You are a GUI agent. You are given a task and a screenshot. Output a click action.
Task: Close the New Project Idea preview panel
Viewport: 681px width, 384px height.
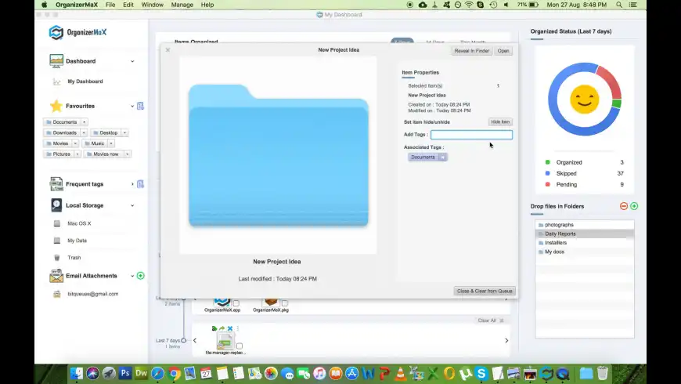168,50
